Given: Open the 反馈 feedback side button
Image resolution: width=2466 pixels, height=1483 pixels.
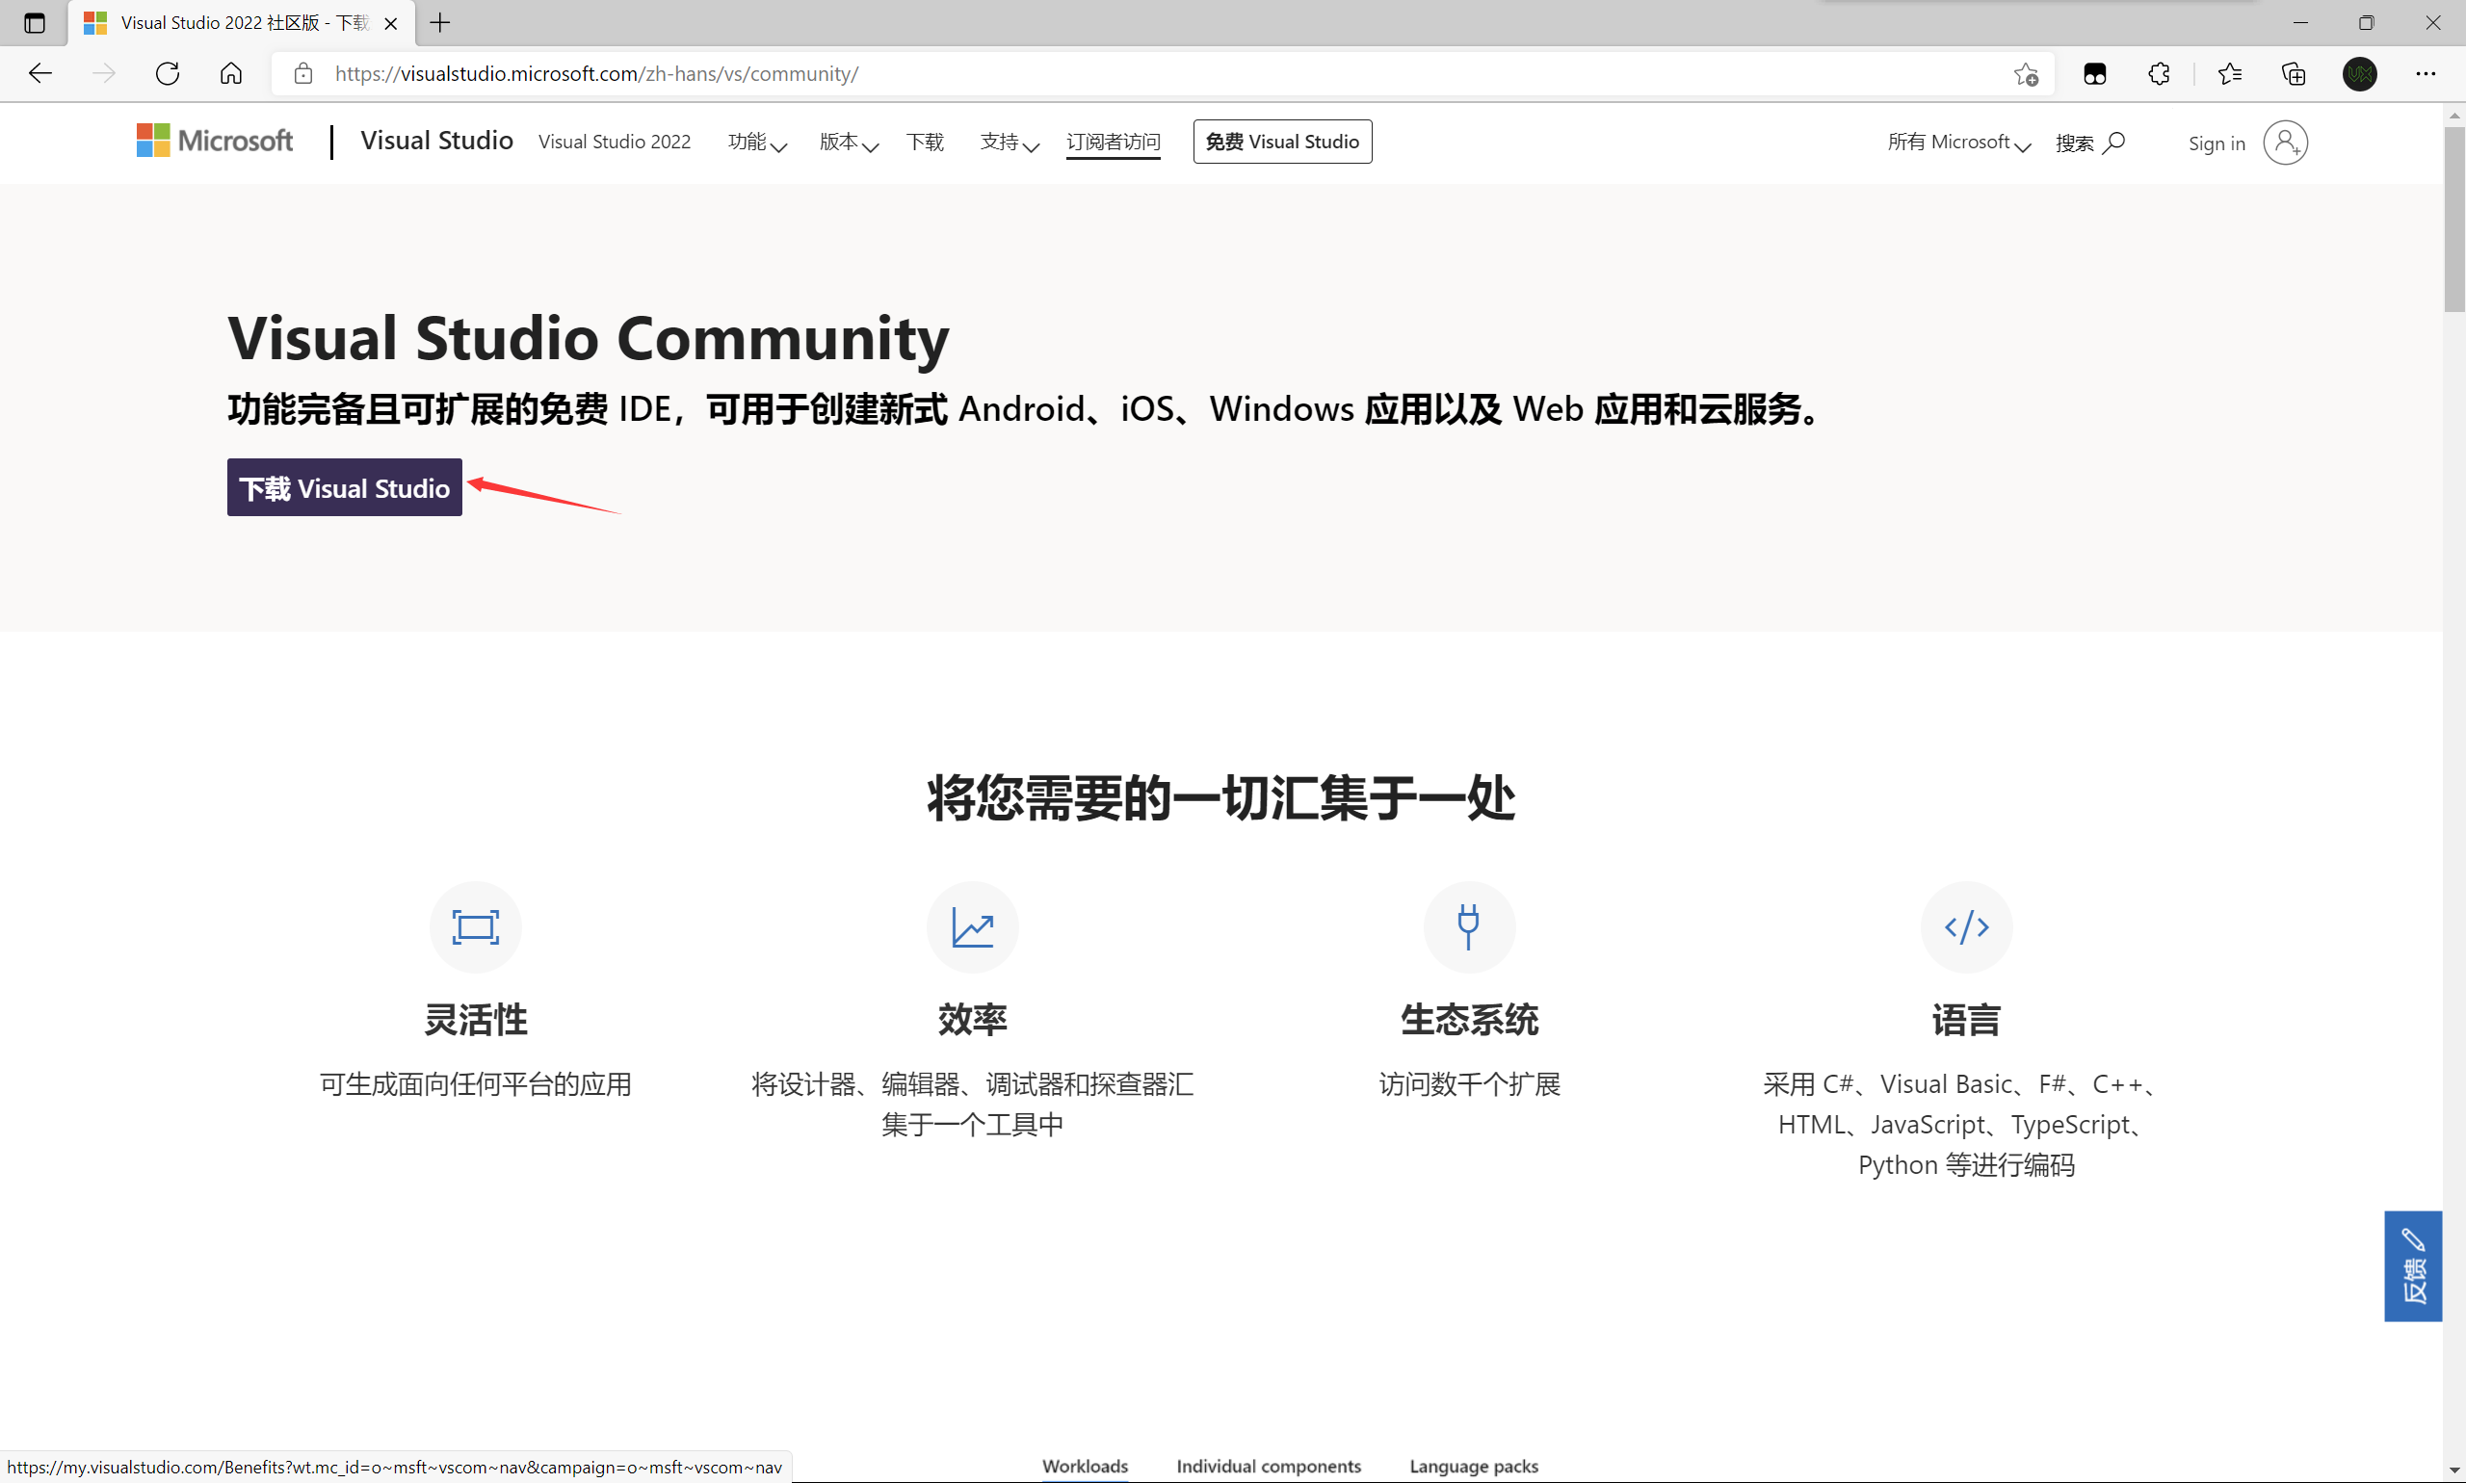Looking at the screenshot, I should coord(2413,1266).
